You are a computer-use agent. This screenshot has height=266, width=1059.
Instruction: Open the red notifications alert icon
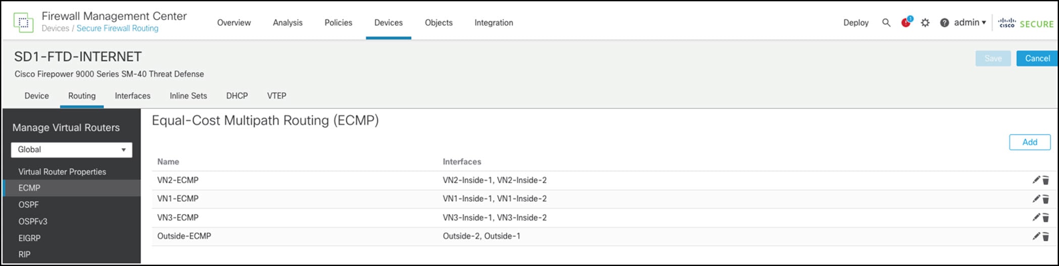(x=906, y=22)
